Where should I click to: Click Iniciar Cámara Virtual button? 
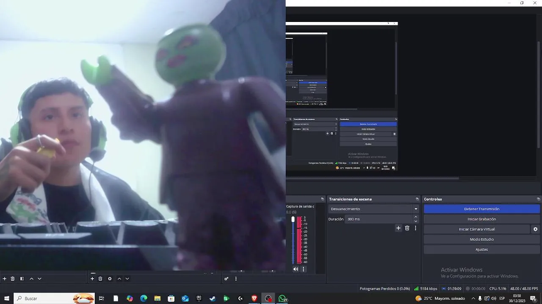coord(477,229)
